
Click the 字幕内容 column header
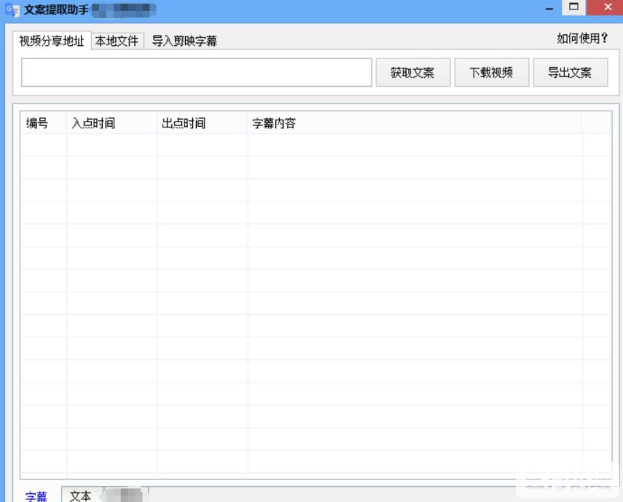pos(415,123)
